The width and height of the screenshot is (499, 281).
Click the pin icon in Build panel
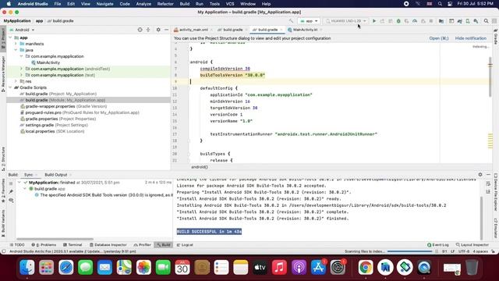coord(11,192)
